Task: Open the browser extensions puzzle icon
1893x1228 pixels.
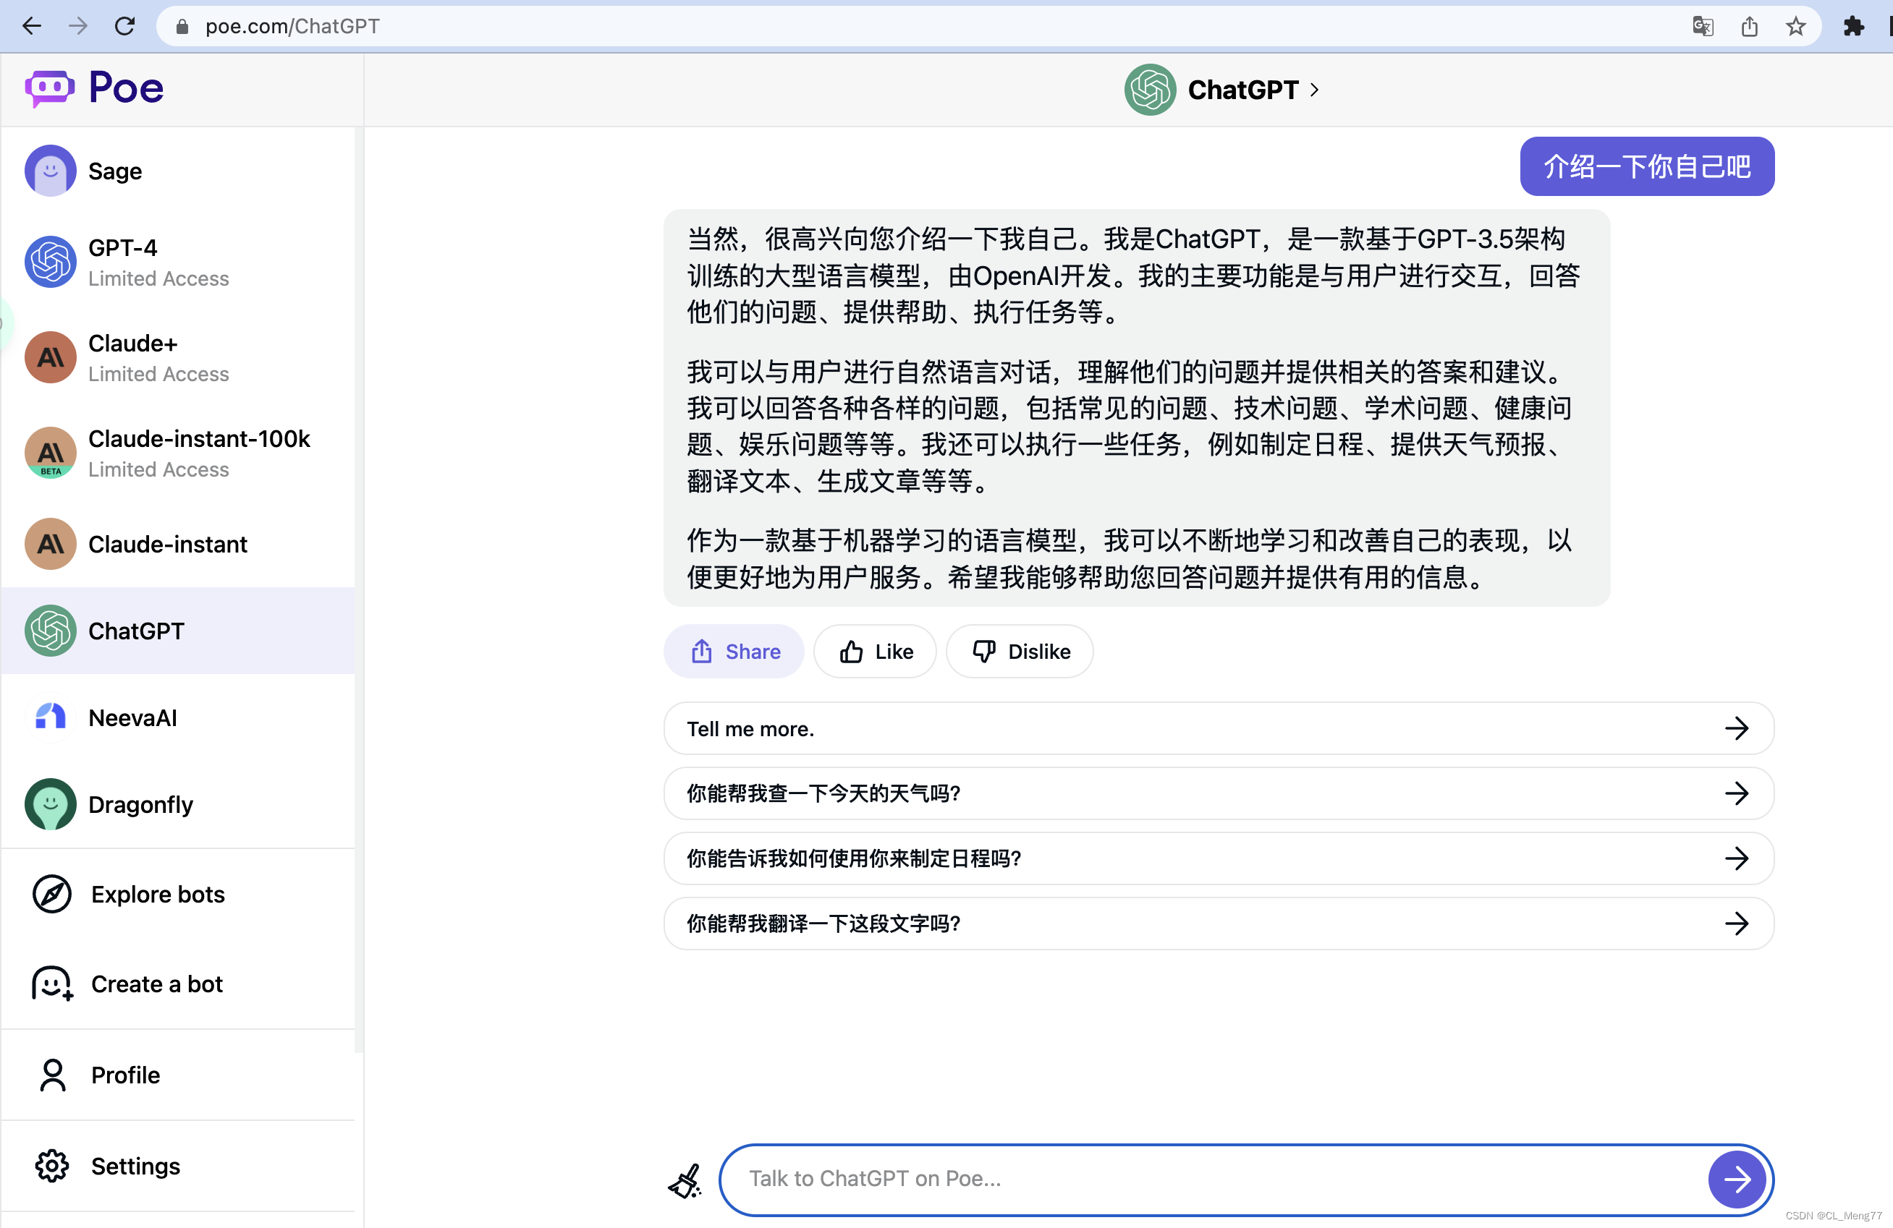Action: point(1854,26)
